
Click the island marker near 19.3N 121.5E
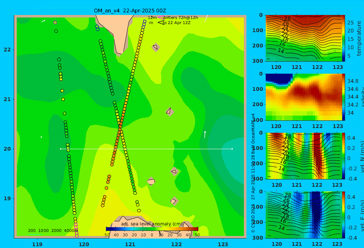(x=151, y=181)
